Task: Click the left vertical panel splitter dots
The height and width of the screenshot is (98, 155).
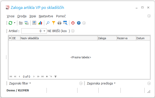Action: point(6,57)
